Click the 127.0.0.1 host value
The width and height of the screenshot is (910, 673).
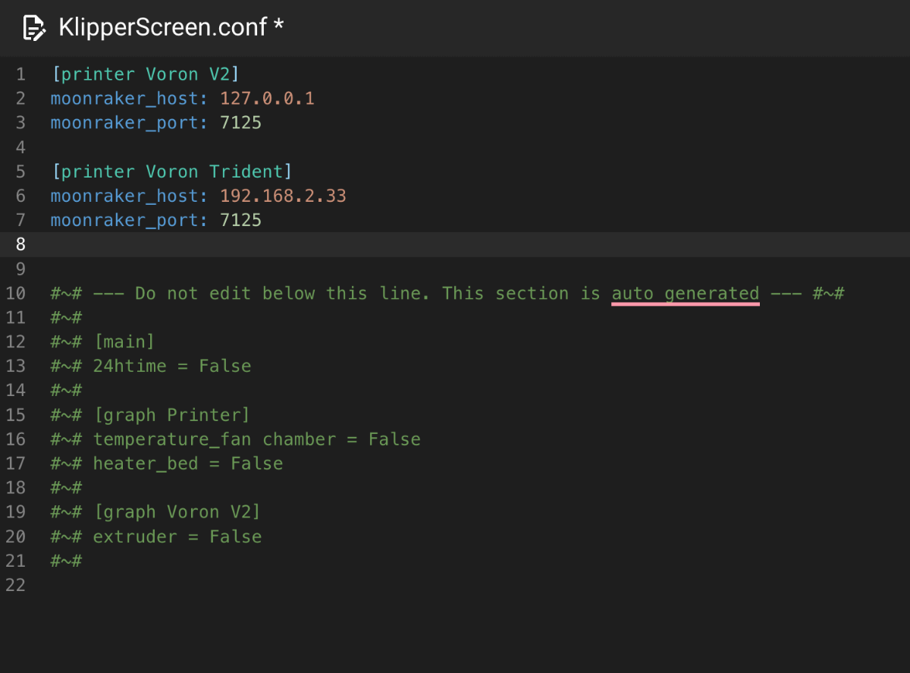pyautogui.click(x=267, y=99)
